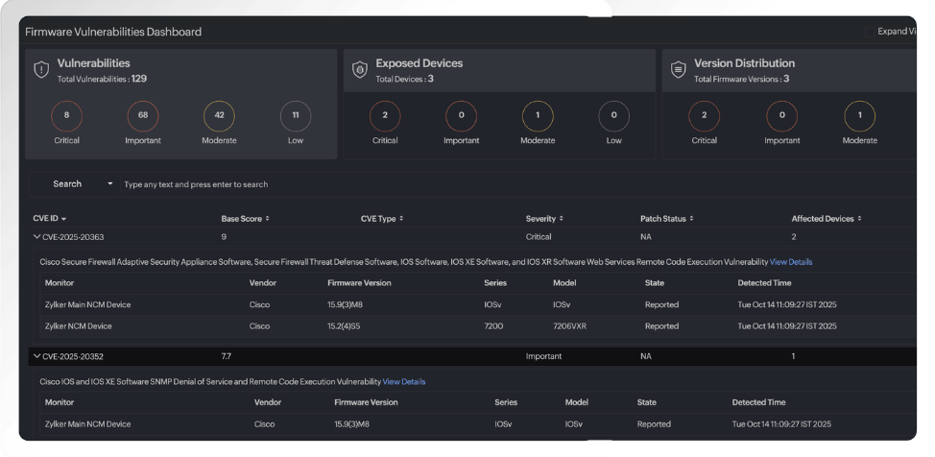Select the Important vulnerabilities circle showing 68
The width and height of the screenshot is (935, 457).
tap(143, 116)
